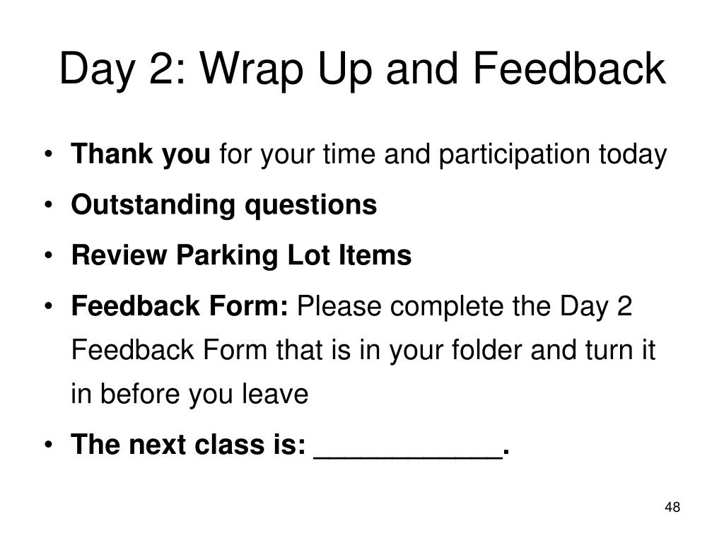Click the text 'in before you leave'
The image size is (724, 543).
tap(189, 395)
